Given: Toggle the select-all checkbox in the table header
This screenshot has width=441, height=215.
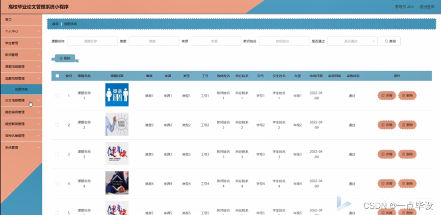Looking at the screenshot, I should pyautogui.click(x=58, y=76).
